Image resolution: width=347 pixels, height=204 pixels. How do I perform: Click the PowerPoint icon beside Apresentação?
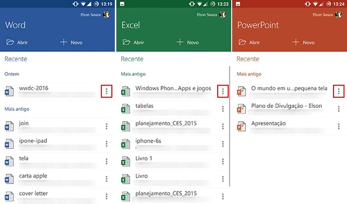(x=241, y=126)
